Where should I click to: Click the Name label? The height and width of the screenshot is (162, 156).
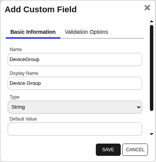(x=16, y=50)
